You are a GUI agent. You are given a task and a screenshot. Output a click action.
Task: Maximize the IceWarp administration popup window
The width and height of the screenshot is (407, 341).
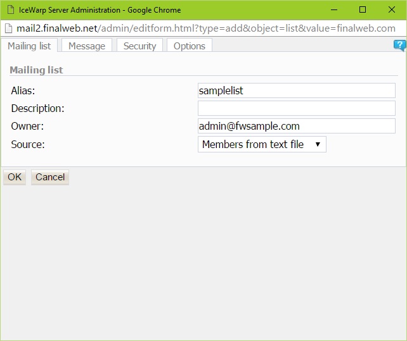(363, 9)
